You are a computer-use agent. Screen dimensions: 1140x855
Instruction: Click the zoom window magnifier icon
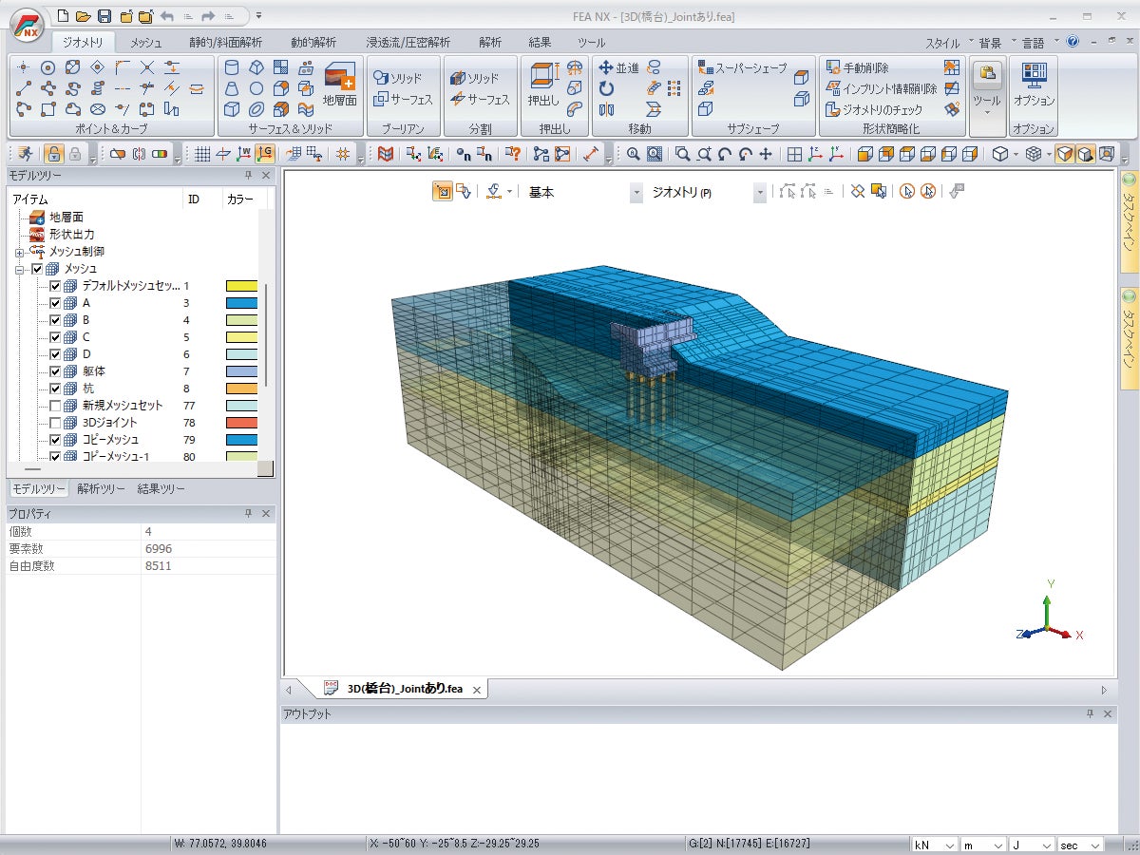click(x=682, y=154)
